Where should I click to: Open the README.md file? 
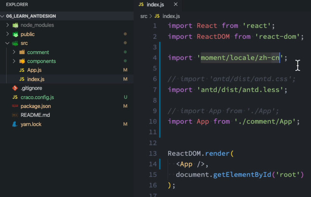click(x=35, y=115)
